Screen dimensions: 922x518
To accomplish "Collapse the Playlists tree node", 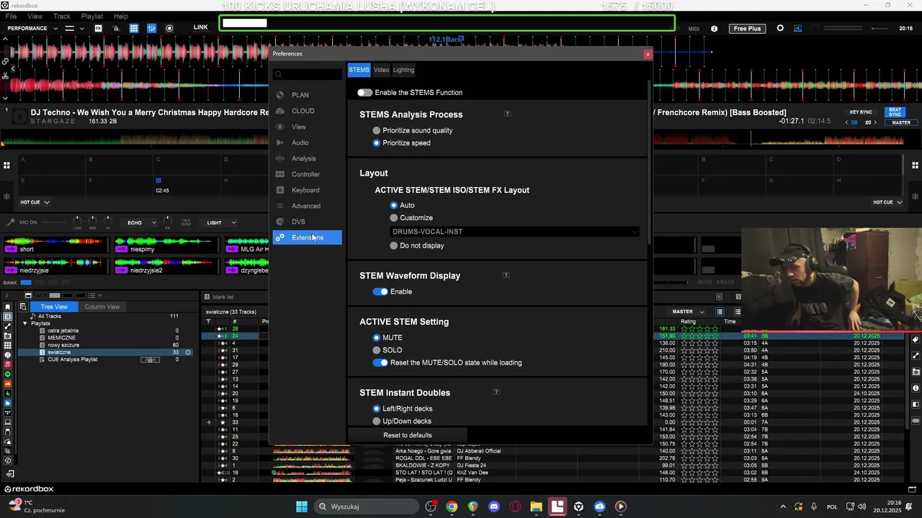I will (24, 323).
